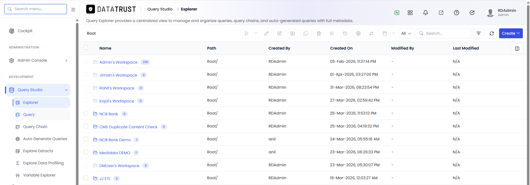Click the version history clock icon
This screenshot has width=530, height=185.
click(345, 33)
